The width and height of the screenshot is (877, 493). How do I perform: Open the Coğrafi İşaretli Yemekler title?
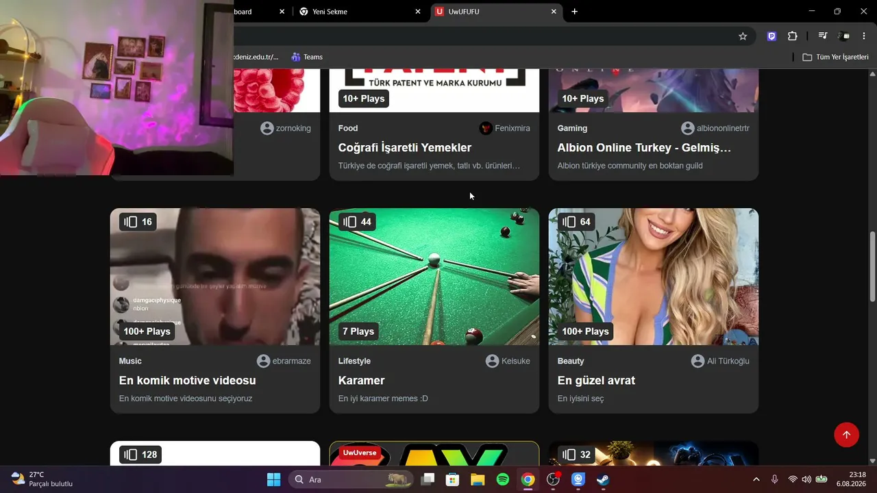405,148
